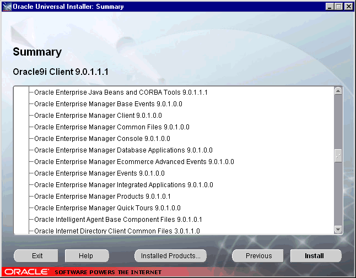Select Oracle Enterprise Manager Base Events row

coord(108,104)
